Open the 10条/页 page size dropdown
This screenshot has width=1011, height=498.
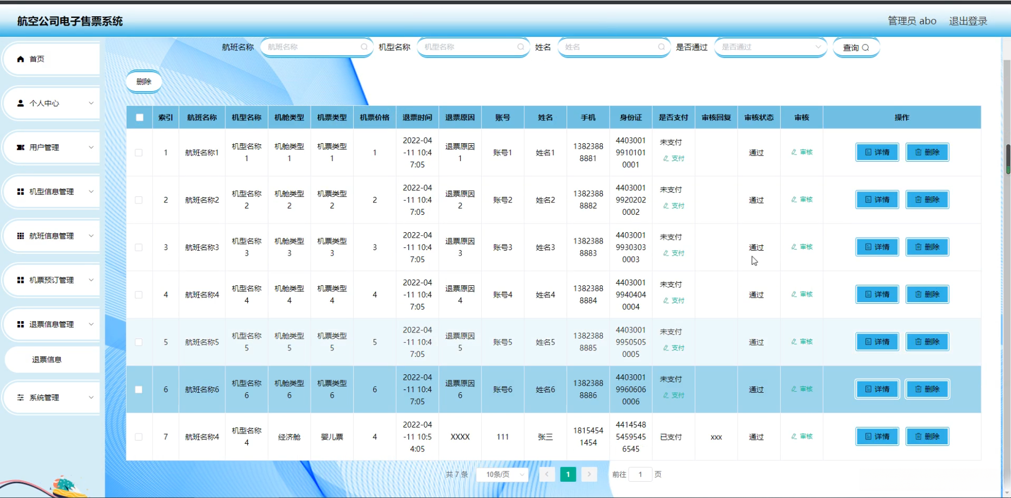[503, 475]
